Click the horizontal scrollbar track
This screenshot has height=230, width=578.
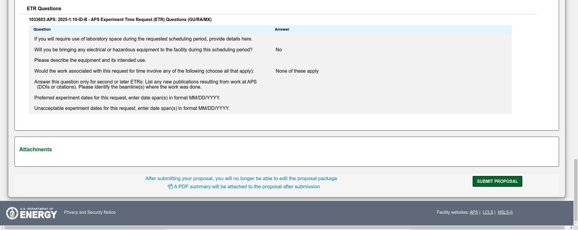289,228
